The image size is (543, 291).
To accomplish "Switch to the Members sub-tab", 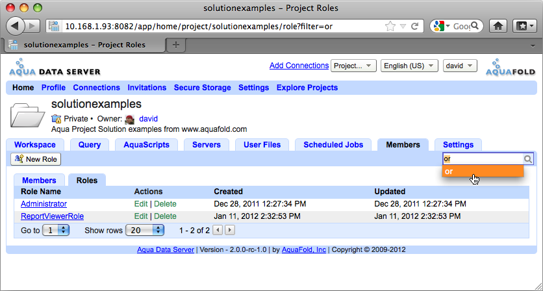I will [x=39, y=181].
